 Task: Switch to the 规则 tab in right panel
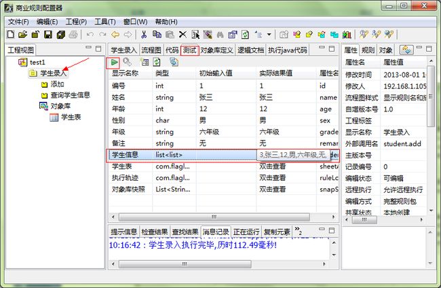click(x=368, y=50)
